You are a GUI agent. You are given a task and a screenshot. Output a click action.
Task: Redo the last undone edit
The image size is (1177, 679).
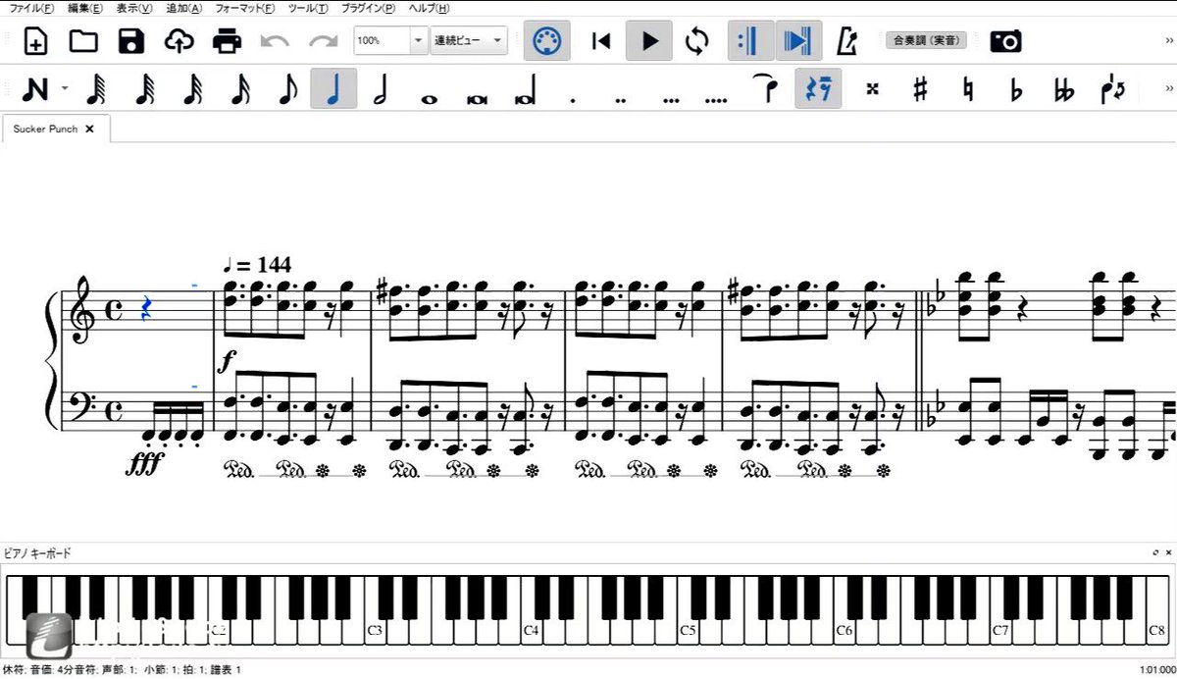pyautogui.click(x=323, y=41)
